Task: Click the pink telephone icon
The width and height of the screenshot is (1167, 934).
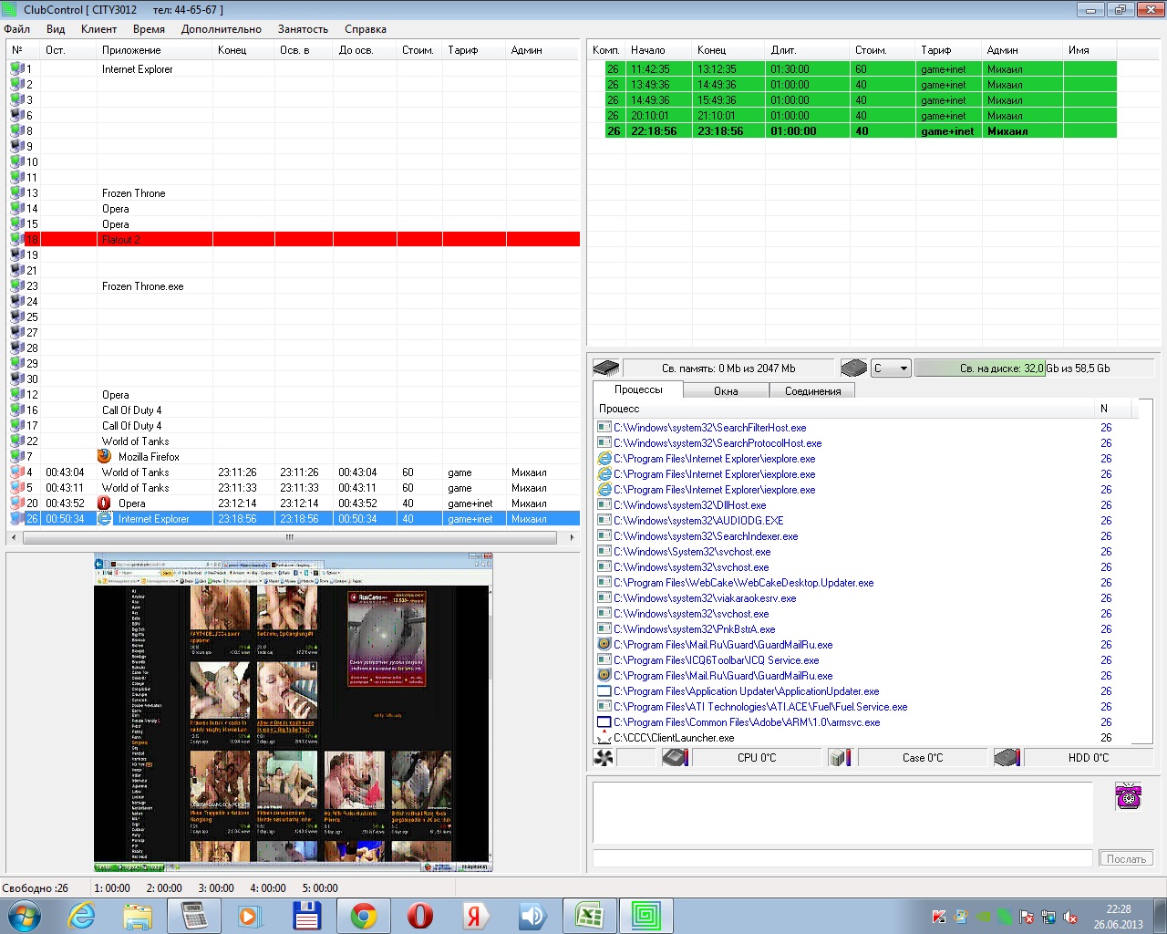Action: tap(1128, 795)
